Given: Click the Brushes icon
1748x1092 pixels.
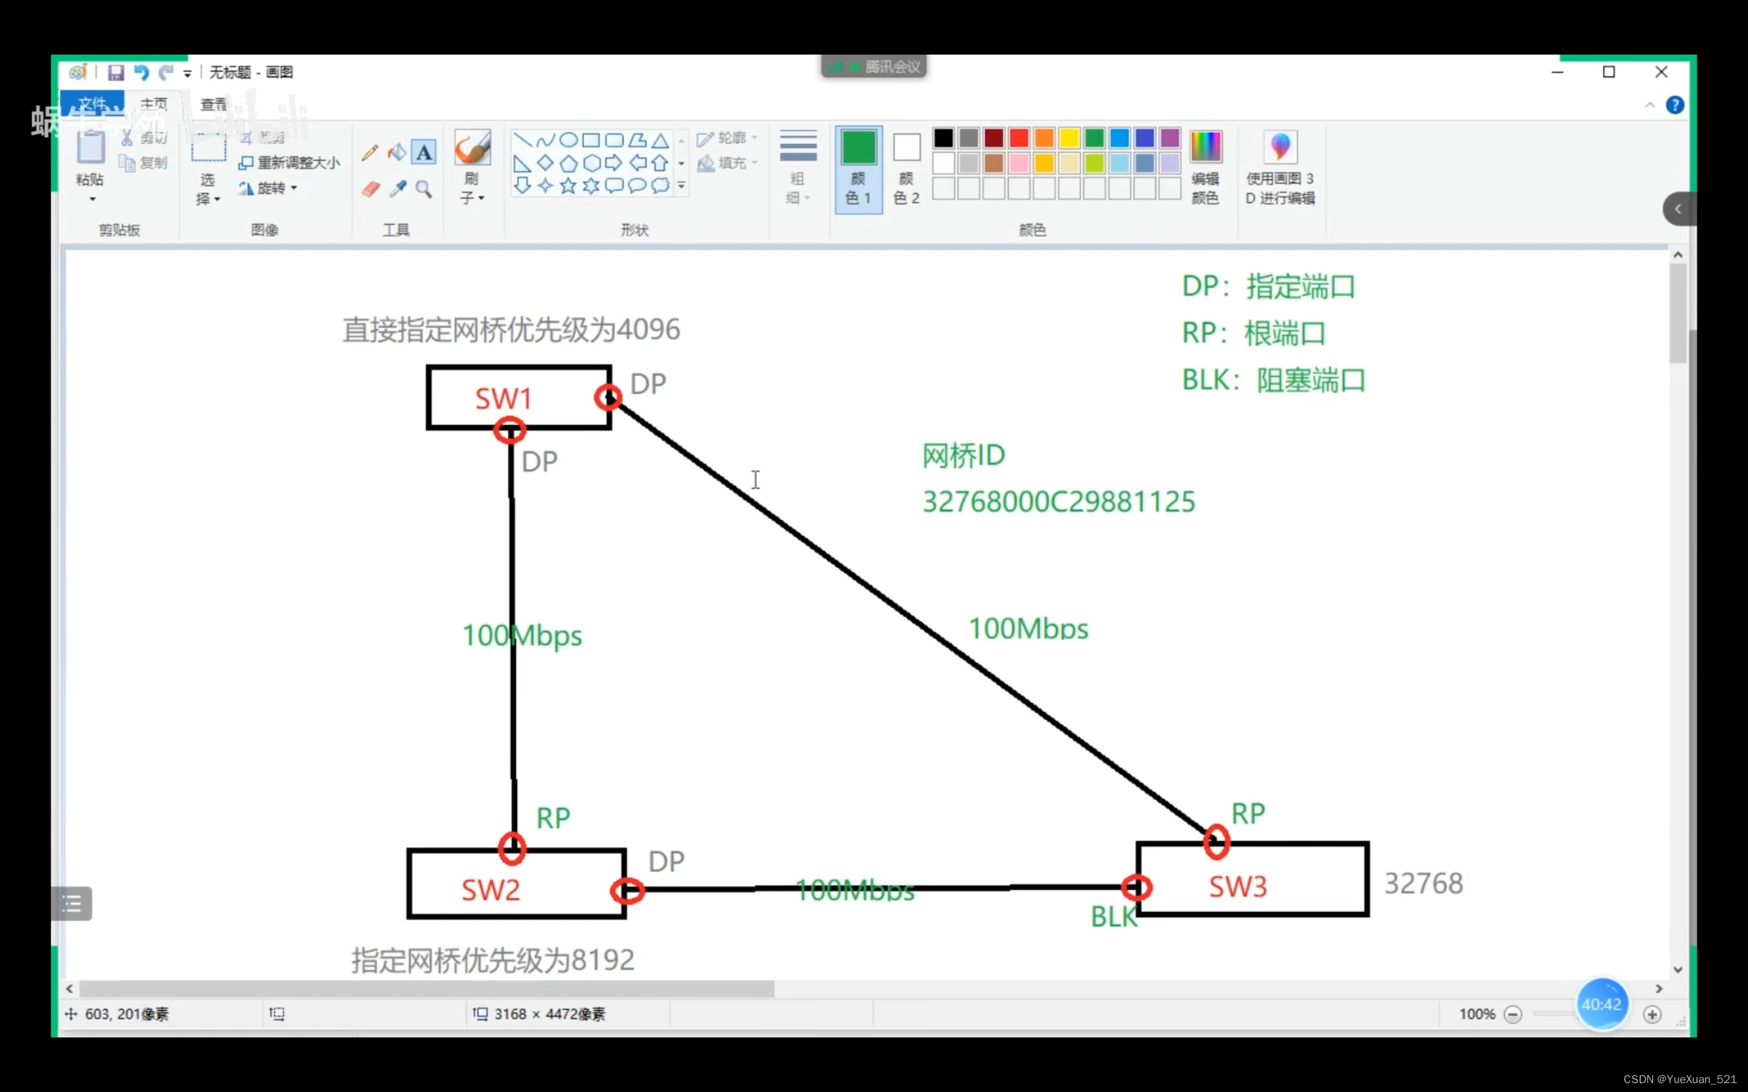Looking at the screenshot, I should pyautogui.click(x=473, y=148).
